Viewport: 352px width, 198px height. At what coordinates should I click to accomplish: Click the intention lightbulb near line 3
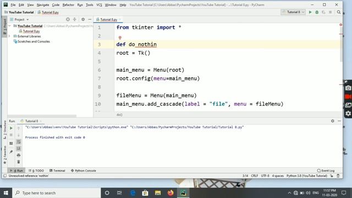(x=120, y=38)
